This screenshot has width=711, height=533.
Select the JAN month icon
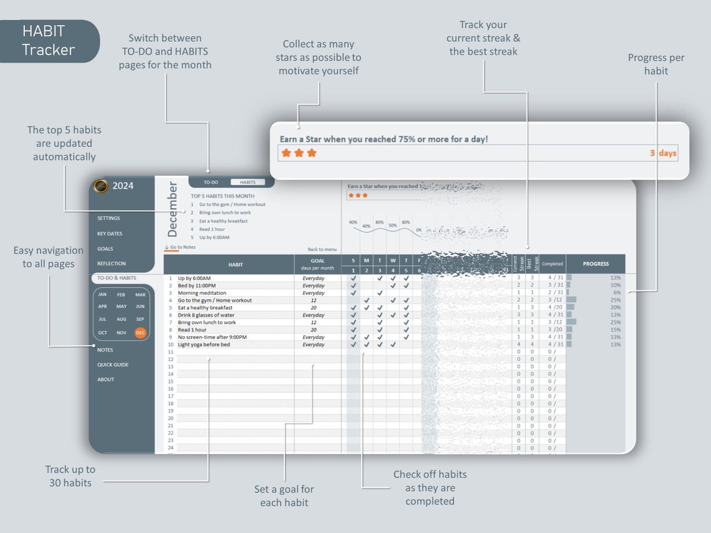(102, 295)
